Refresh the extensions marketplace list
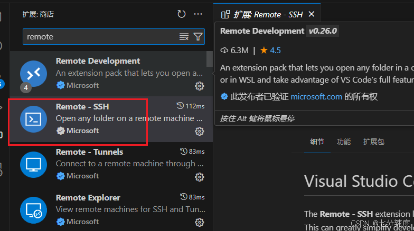414x231 pixels. click(182, 14)
